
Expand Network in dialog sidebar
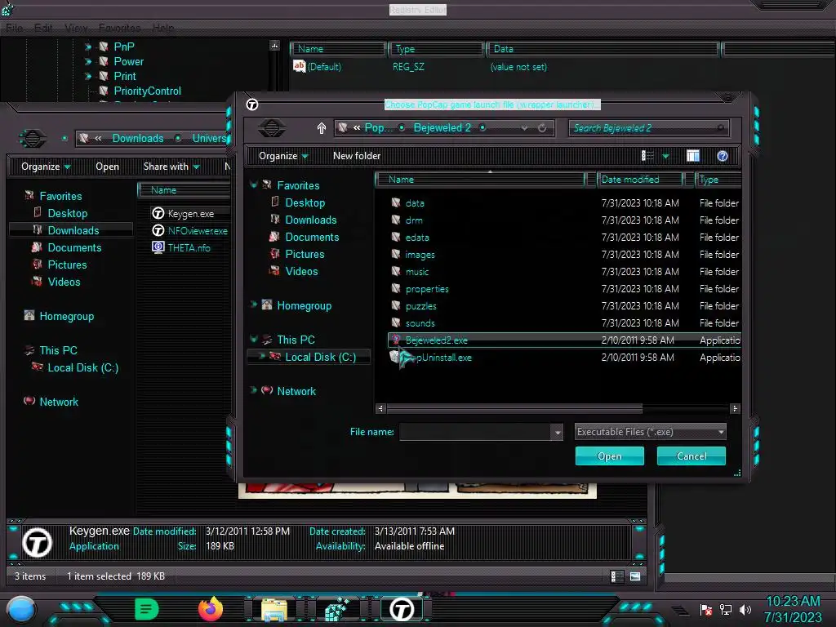tap(254, 390)
